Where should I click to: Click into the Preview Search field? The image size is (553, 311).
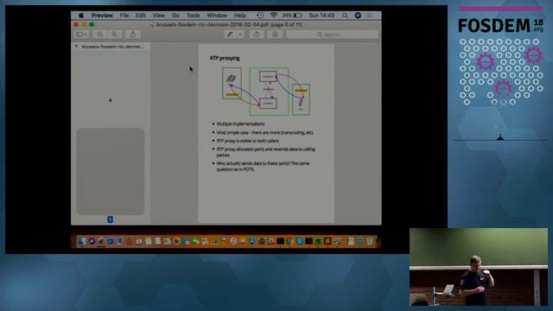332,35
